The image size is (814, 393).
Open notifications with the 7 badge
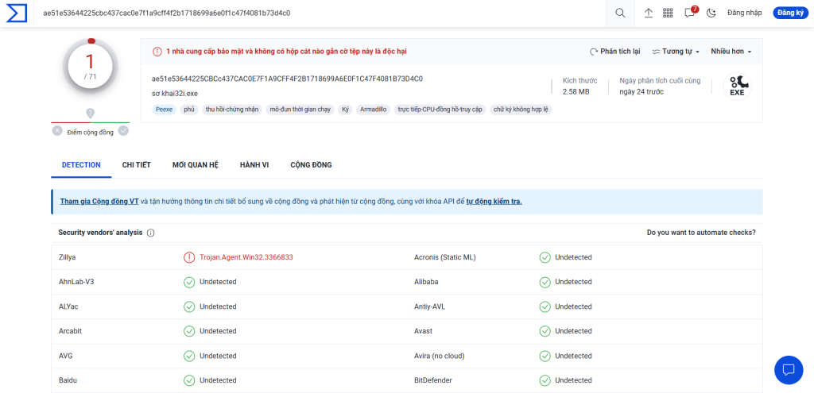690,13
